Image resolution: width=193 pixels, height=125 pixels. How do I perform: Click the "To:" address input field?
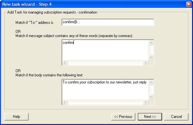[108, 22]
